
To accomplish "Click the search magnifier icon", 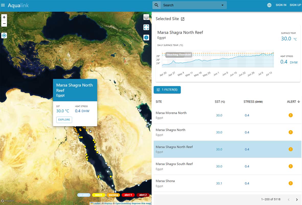I will (x=156, y=5).
